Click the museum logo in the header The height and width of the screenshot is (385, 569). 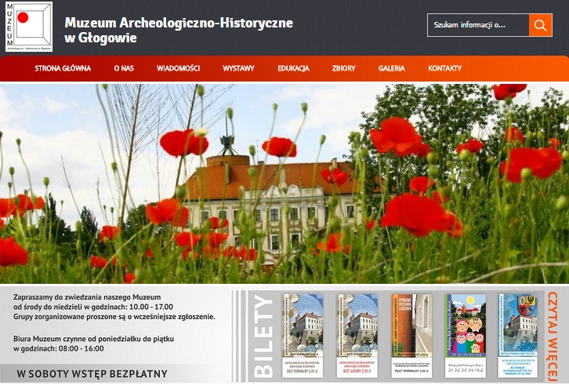(x=29, y=27)
